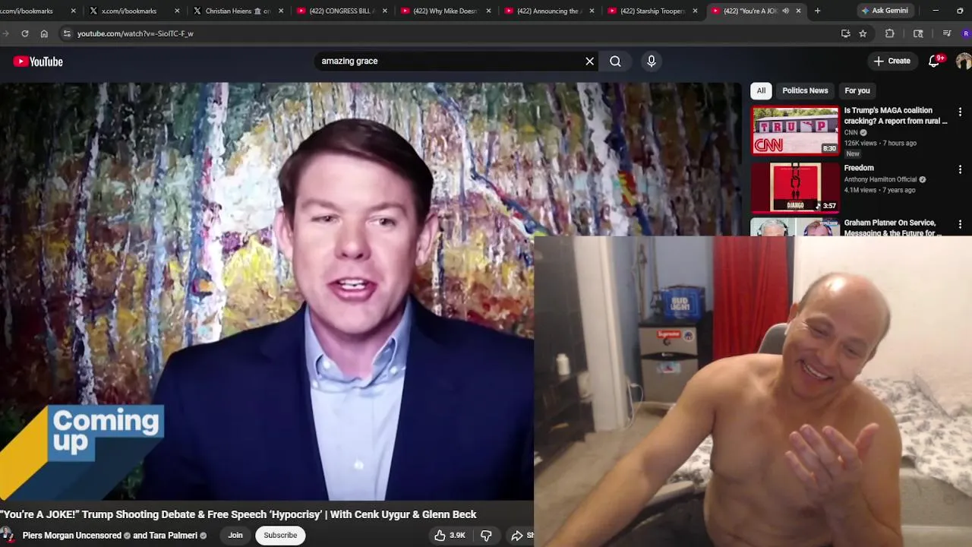Go to the browser home page
Image resolution: width=972 pixels, height=547 pixels.
point(44,33)
